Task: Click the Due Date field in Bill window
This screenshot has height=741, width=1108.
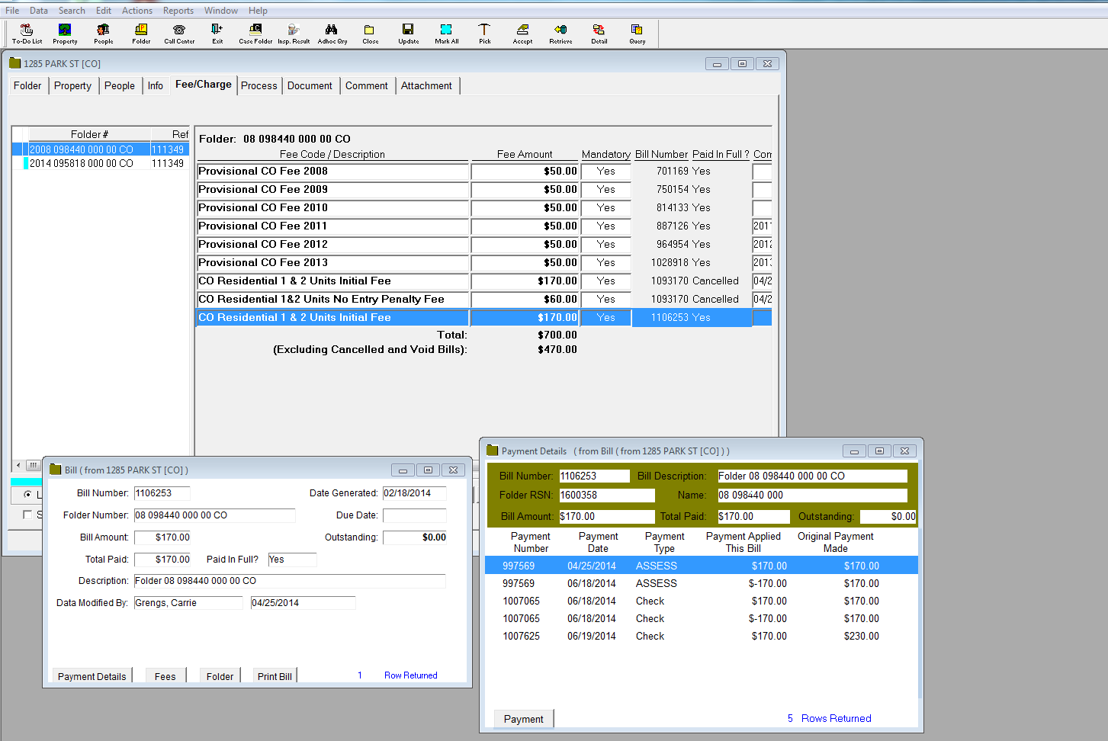Action: 414,515
